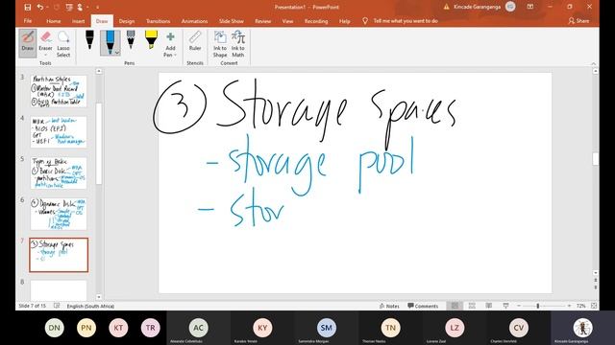Viewport: 615px width, 345px height.
Task: Open the Transitions tab
Action: [158, 21]
